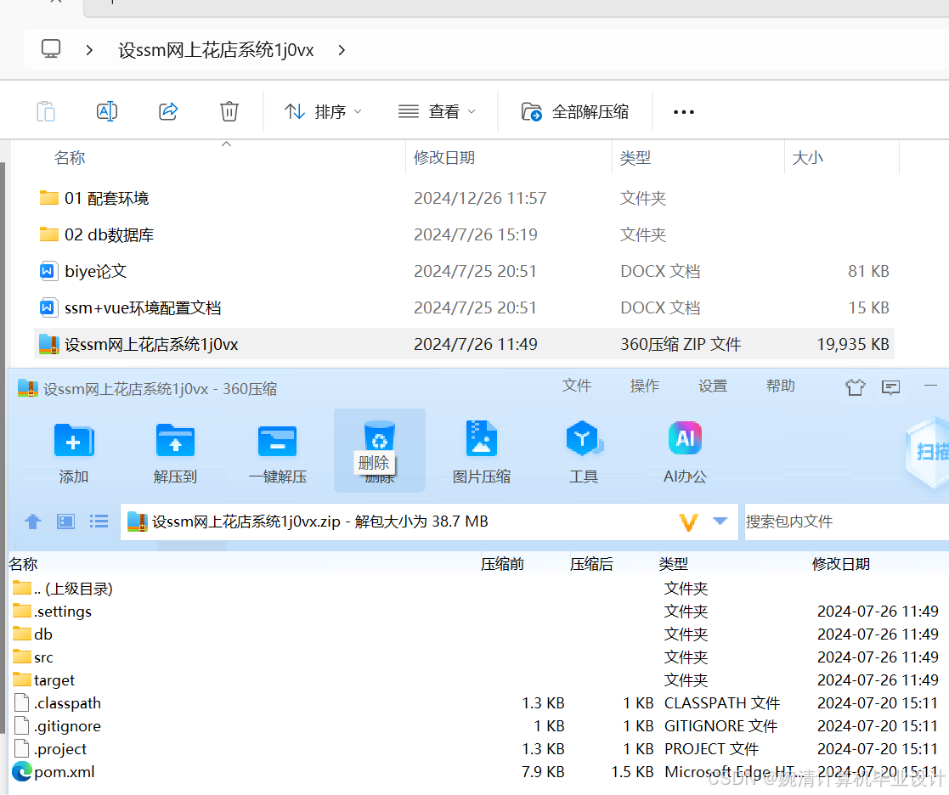Viewport: 949px width, 795px height.
Task: Click the 删除 delete icon in 360压缩
Action: [380, 451]
